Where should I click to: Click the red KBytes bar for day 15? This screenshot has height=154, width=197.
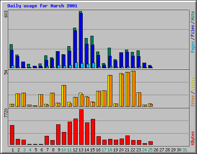click(x=93, y=132)
